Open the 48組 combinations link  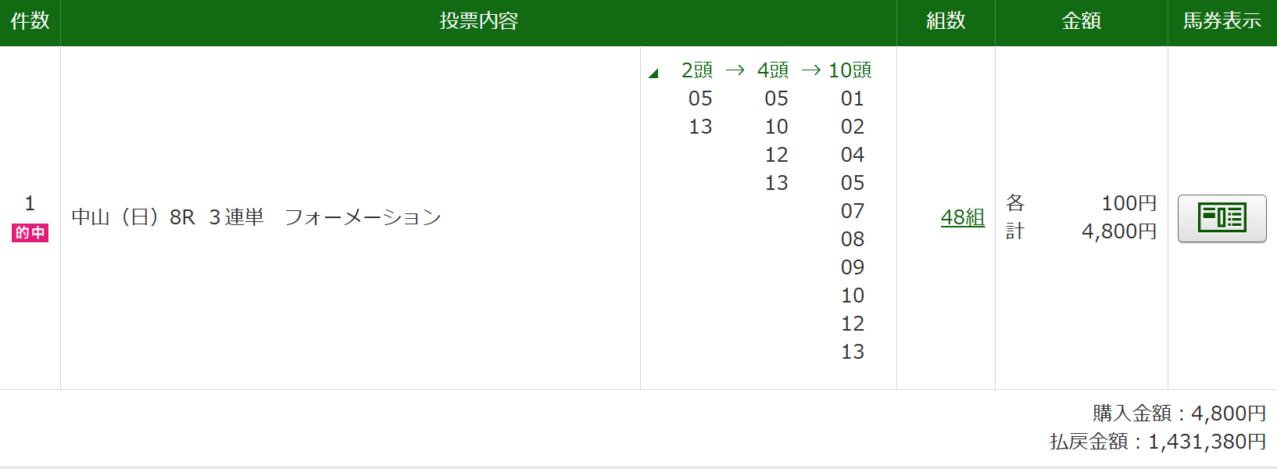962,217
